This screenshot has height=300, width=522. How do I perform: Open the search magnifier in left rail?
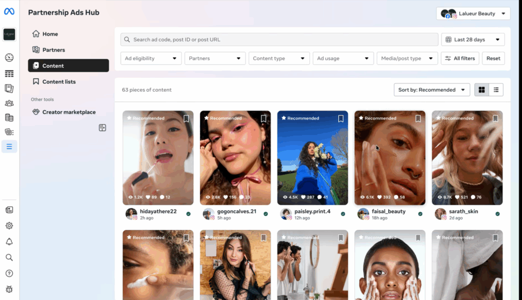click(9, 257)
